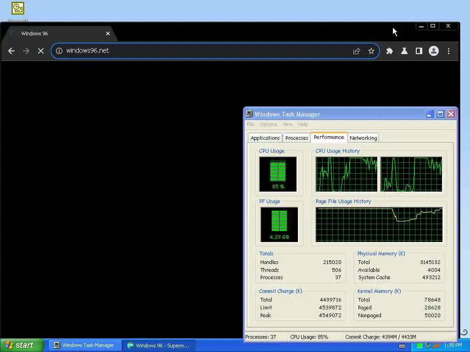Screen dimensions: 470x352
Task: Click the PF Usage 4.29 GB meter
Action: click(279, 225)
